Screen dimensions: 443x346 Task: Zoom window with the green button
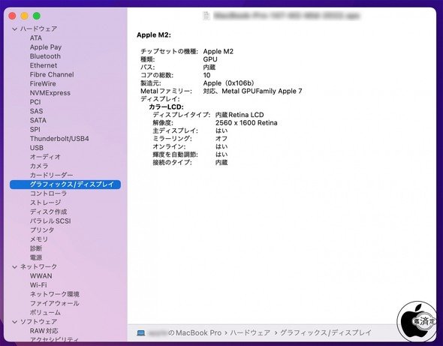click(x=37, y=16)
